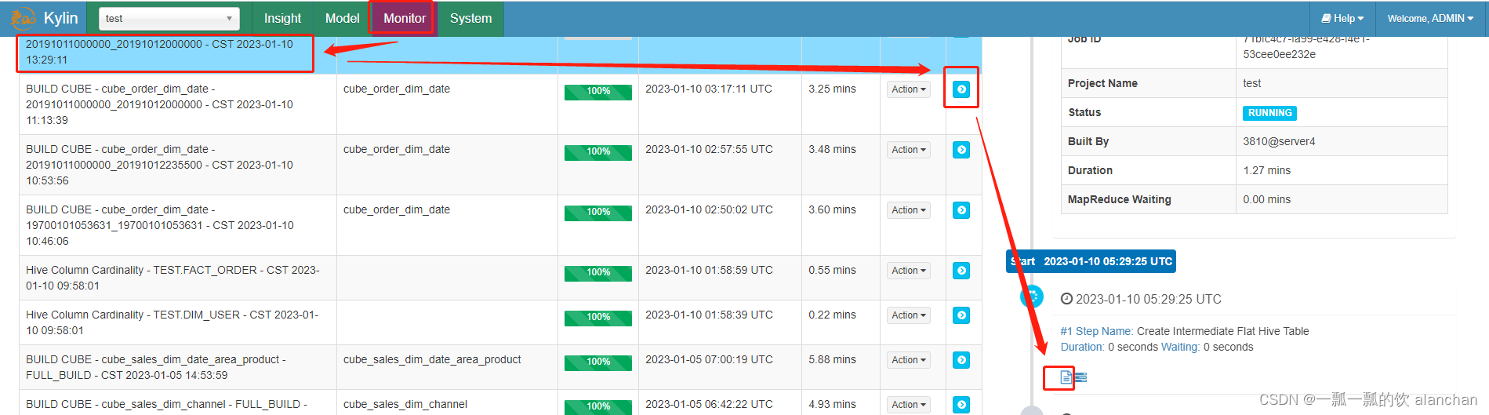Click cube_order_dim_date cell of 3.60 mins job
The width and height of the screenshot is (1489, 415).
(x=397, y=209)
